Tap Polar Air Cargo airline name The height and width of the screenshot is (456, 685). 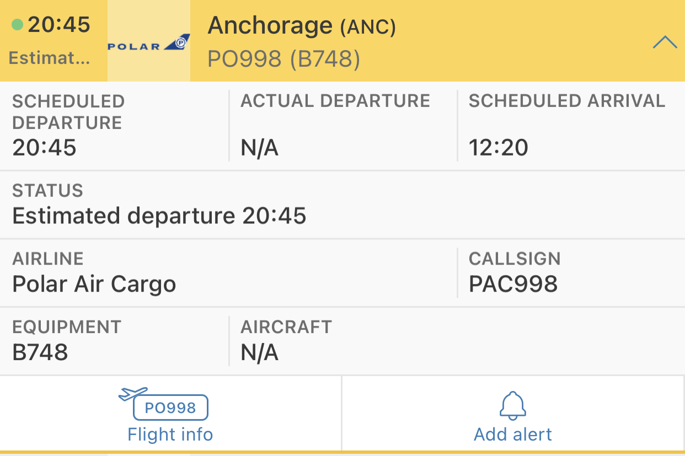[x=94, y=285]
